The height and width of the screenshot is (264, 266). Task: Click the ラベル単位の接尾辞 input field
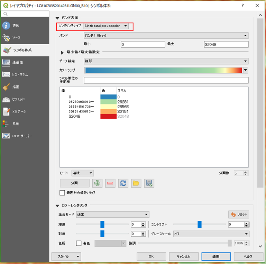pyautogui.click(x=166, y=80)
